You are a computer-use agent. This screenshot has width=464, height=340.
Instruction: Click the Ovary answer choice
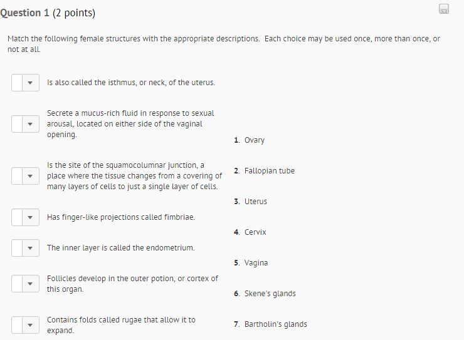pyautogui.click(x=254, y=140)
